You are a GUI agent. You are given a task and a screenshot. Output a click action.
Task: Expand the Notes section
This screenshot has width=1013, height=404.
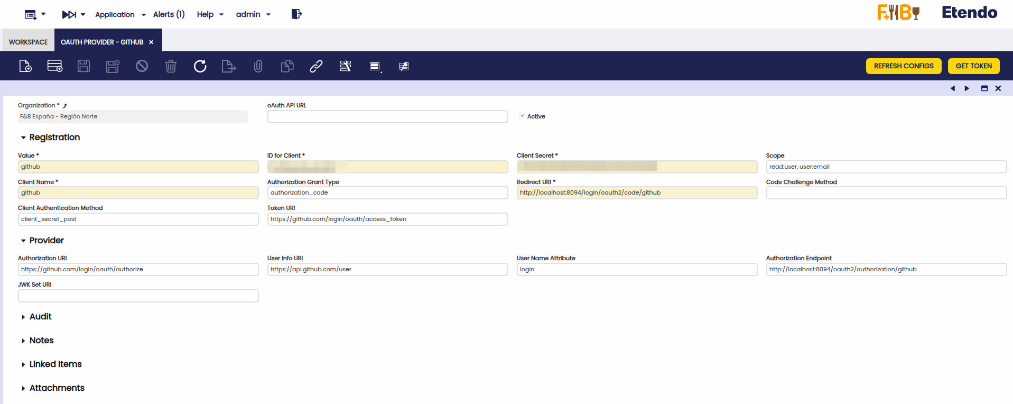(23, 341)
